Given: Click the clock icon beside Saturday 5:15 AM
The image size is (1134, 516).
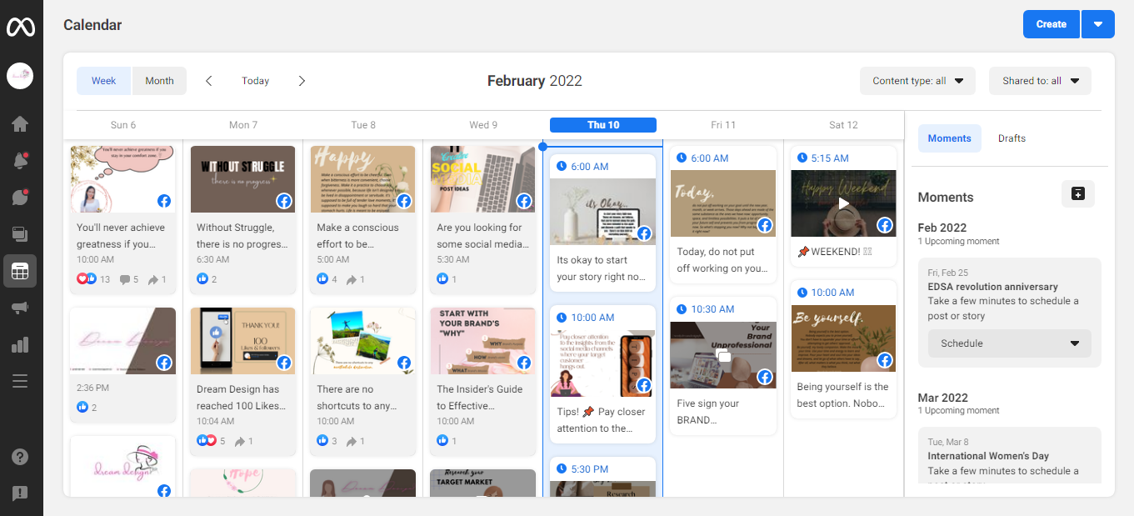Looking at the screenshot, I should click(802, 158).
